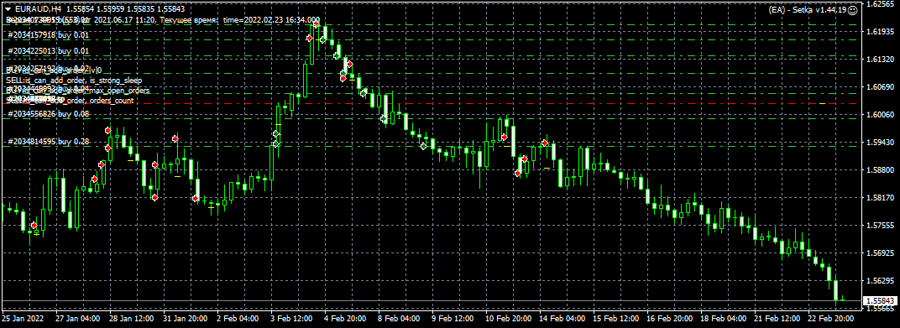
Task: Click time axis label 3 Feb 12:00
Action: (x=291, y=318)
